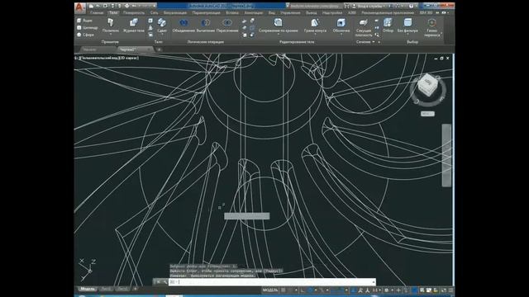Apply the Вычитание (Subtract) operation
Screen dimensions: 529x297
coord(206,26)
